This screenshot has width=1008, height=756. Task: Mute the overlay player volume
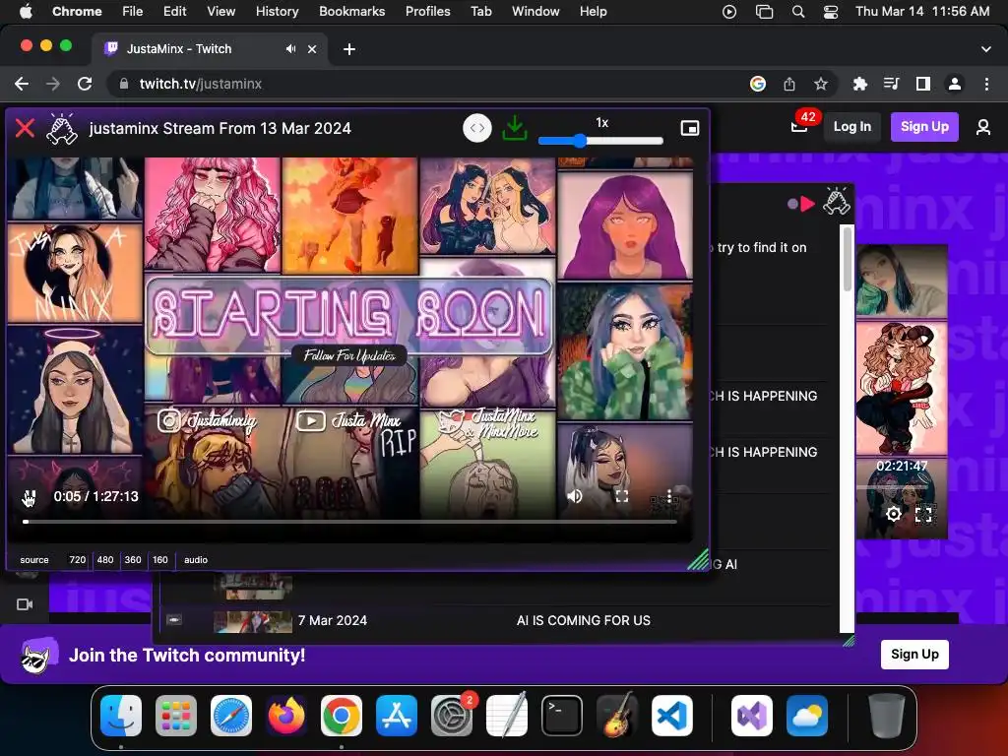pos(575,496)
